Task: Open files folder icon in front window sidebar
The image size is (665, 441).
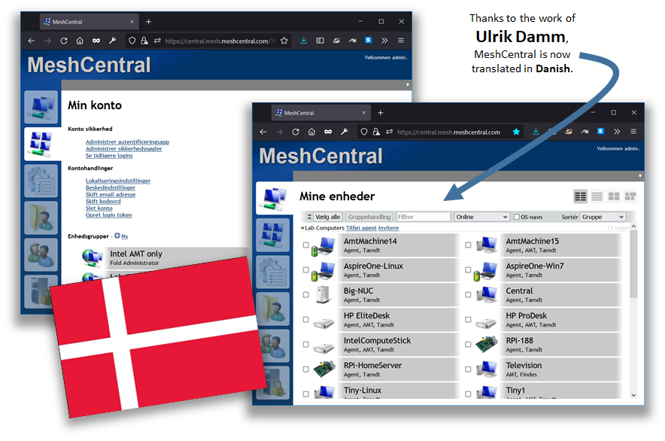Action: pyautogui.click(x=273, y=309)
